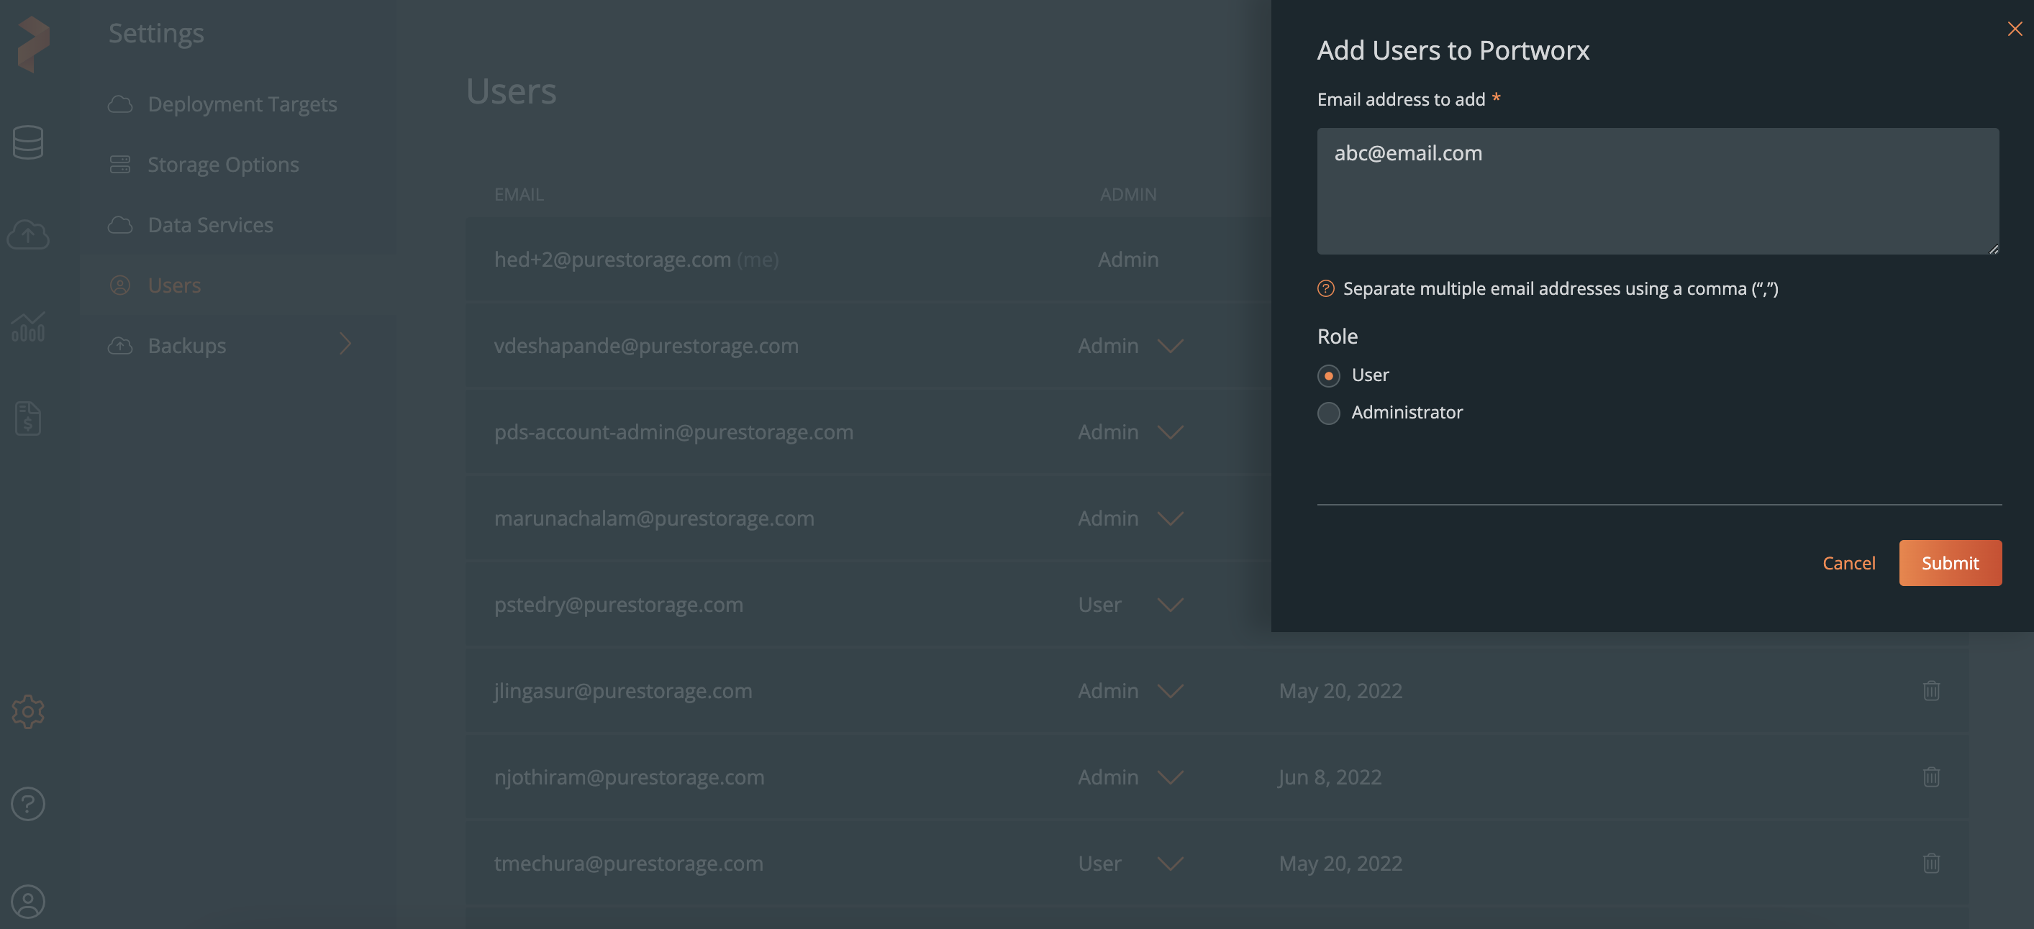The height and width of the screenshot is (929, 2034).
Task: Open the cloud upload icon in left rail
Action: (29, 234)
